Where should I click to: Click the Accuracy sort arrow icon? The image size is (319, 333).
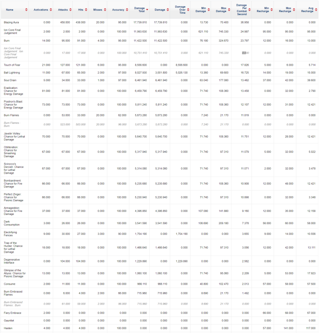tap(128, 9)
